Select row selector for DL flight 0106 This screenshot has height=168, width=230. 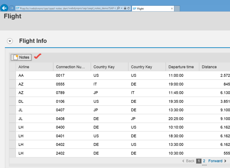[x=12, y=101]
